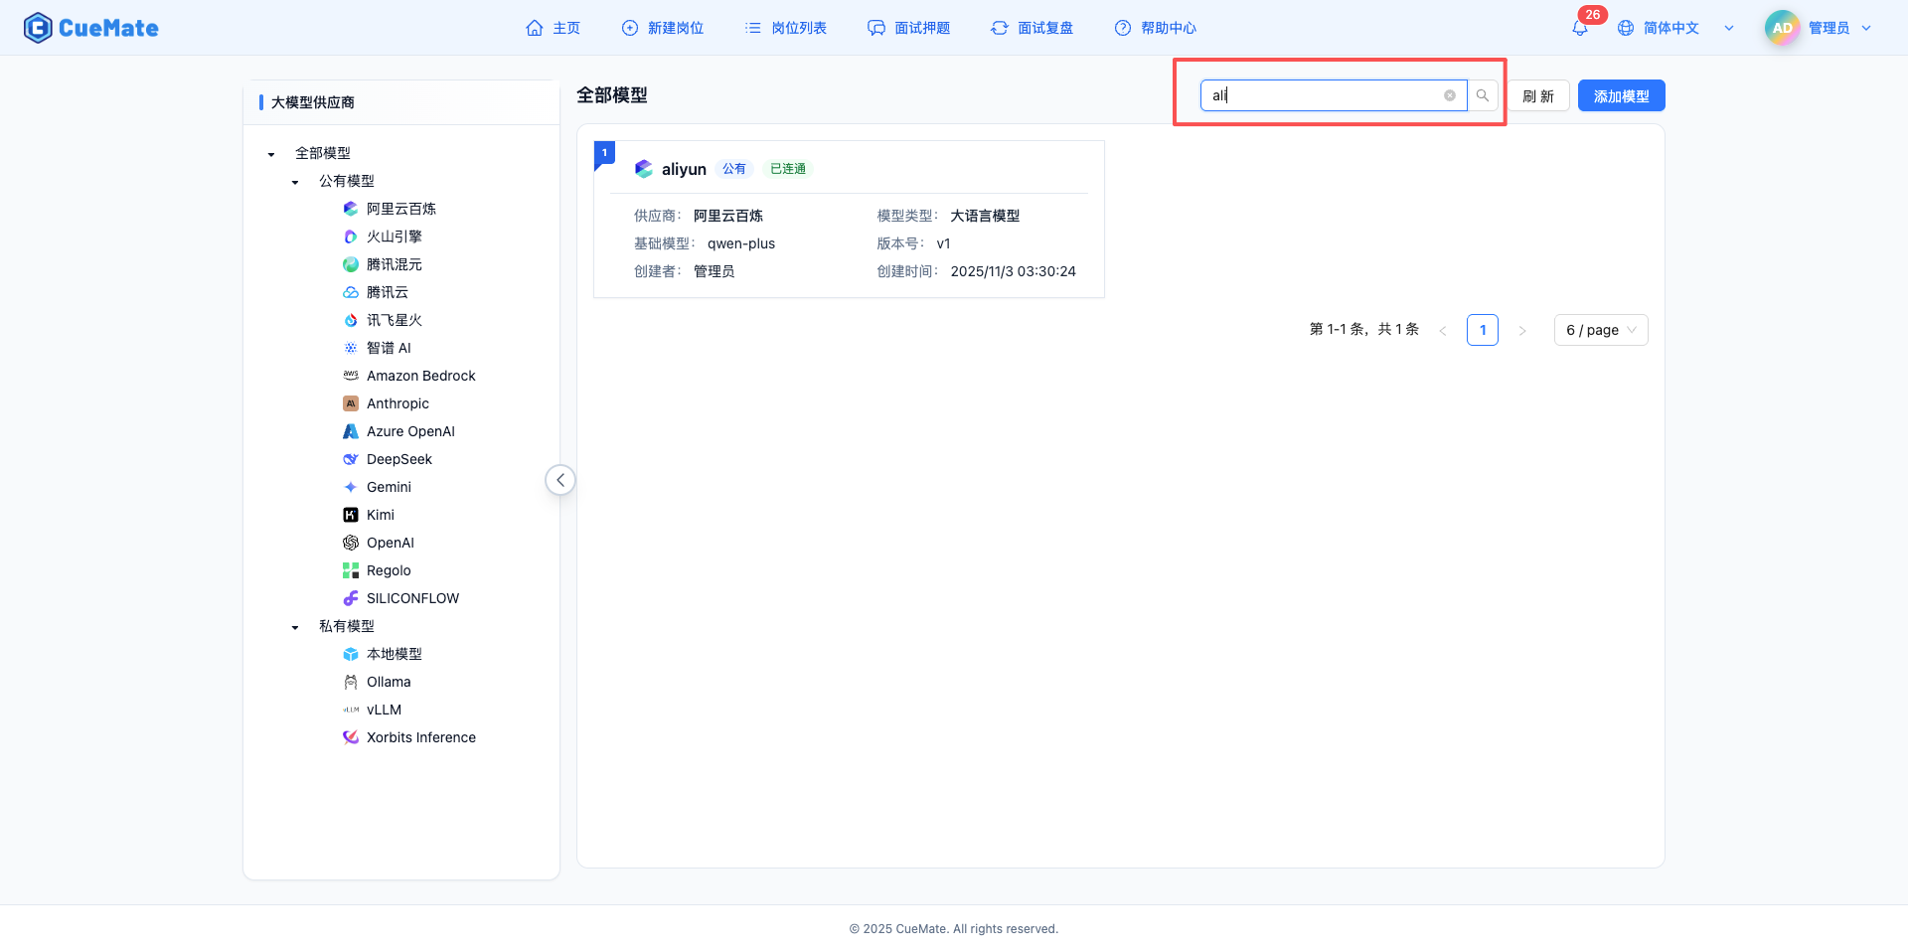Select the Ollama provider icon
This screenshot has width=1908, height=952.
(350, 682)
